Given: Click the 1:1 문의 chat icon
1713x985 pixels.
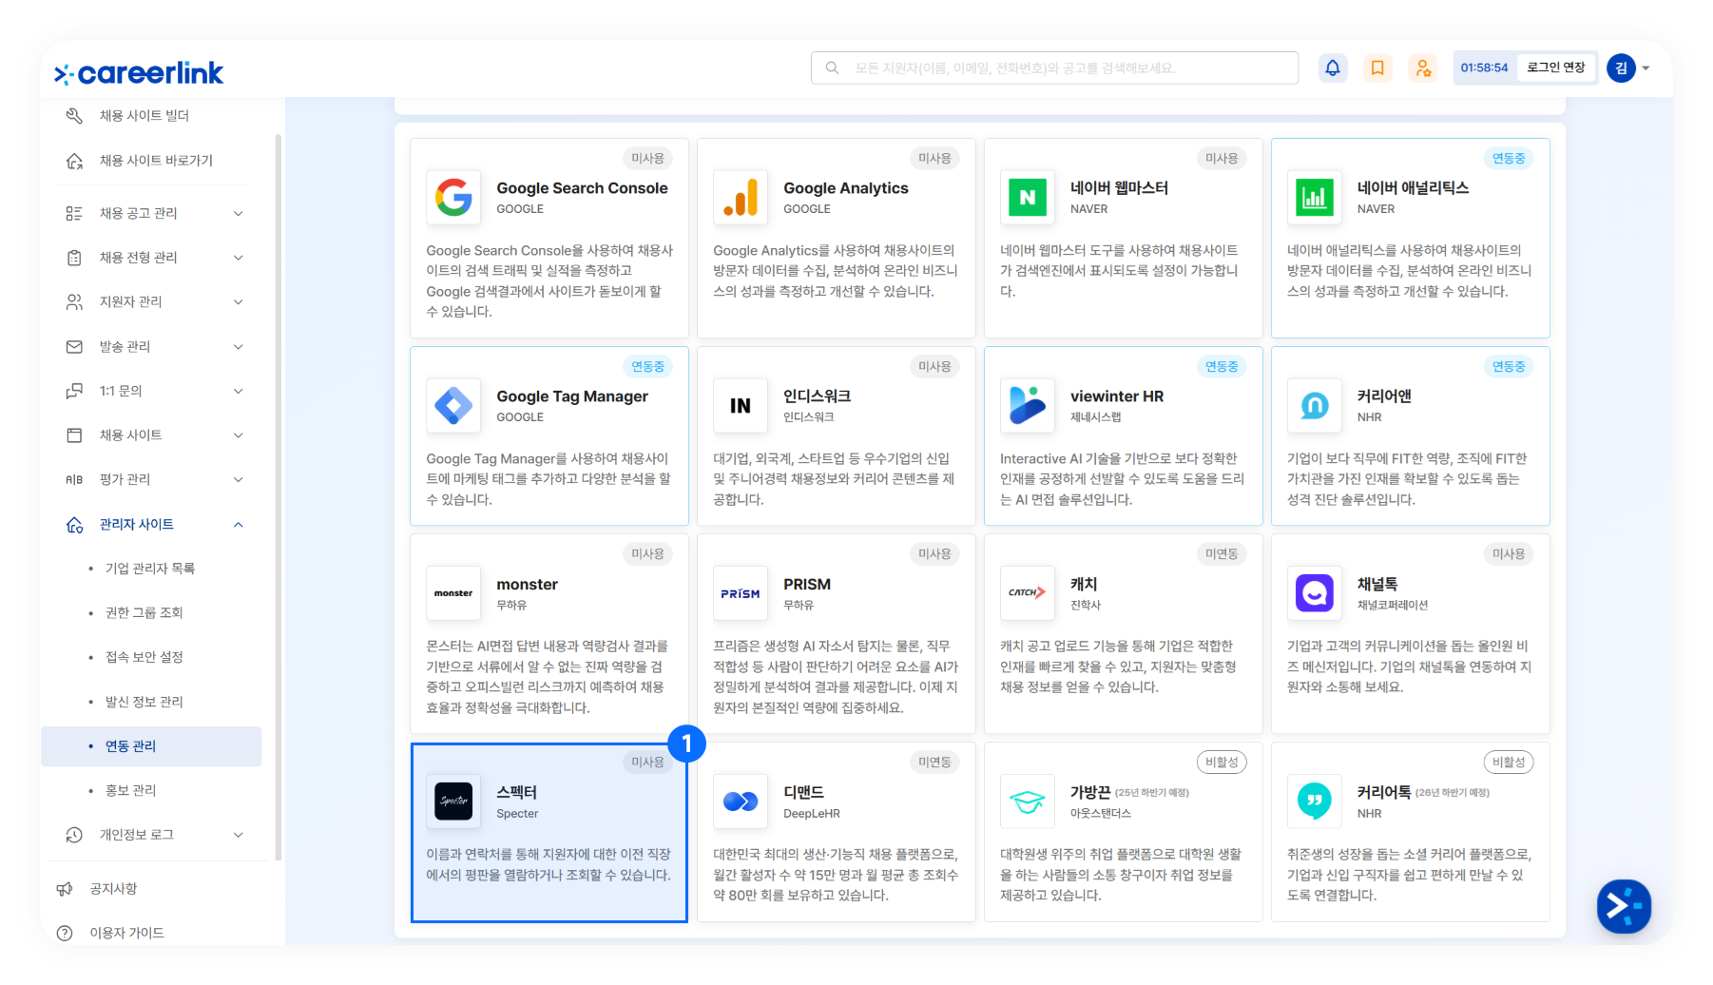Looking at the screenshot, I should click(74, 391).
